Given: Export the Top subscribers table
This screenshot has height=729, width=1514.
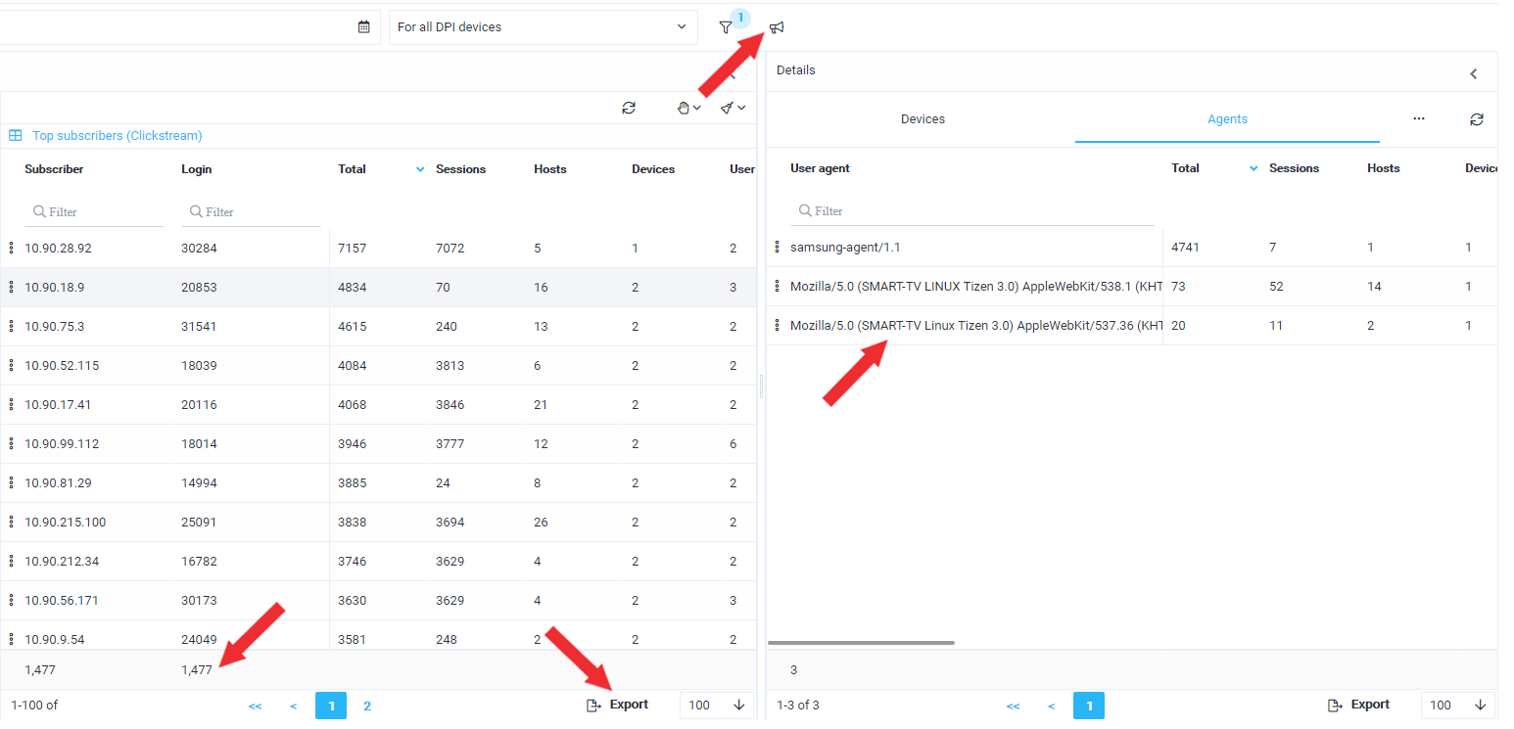Looking at the screenshot, I should point(618,705).
